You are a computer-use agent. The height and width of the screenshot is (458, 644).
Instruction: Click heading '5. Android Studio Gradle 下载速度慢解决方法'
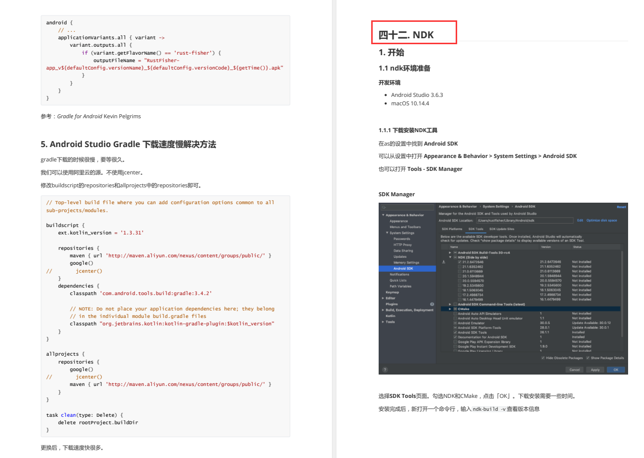click(x=128, y=145)
